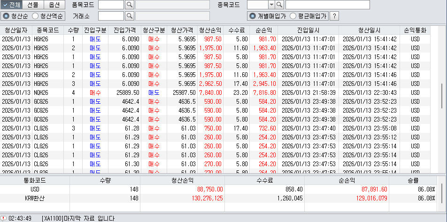Click the 수량 column header in trade table
This screenshot has width=447, height=222.
coord(73,30)
